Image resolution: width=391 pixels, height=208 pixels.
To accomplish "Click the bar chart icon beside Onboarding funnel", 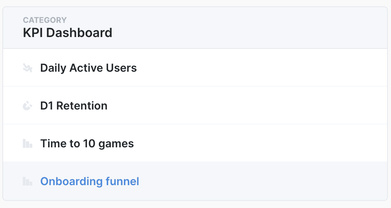I will click(27, 182).
